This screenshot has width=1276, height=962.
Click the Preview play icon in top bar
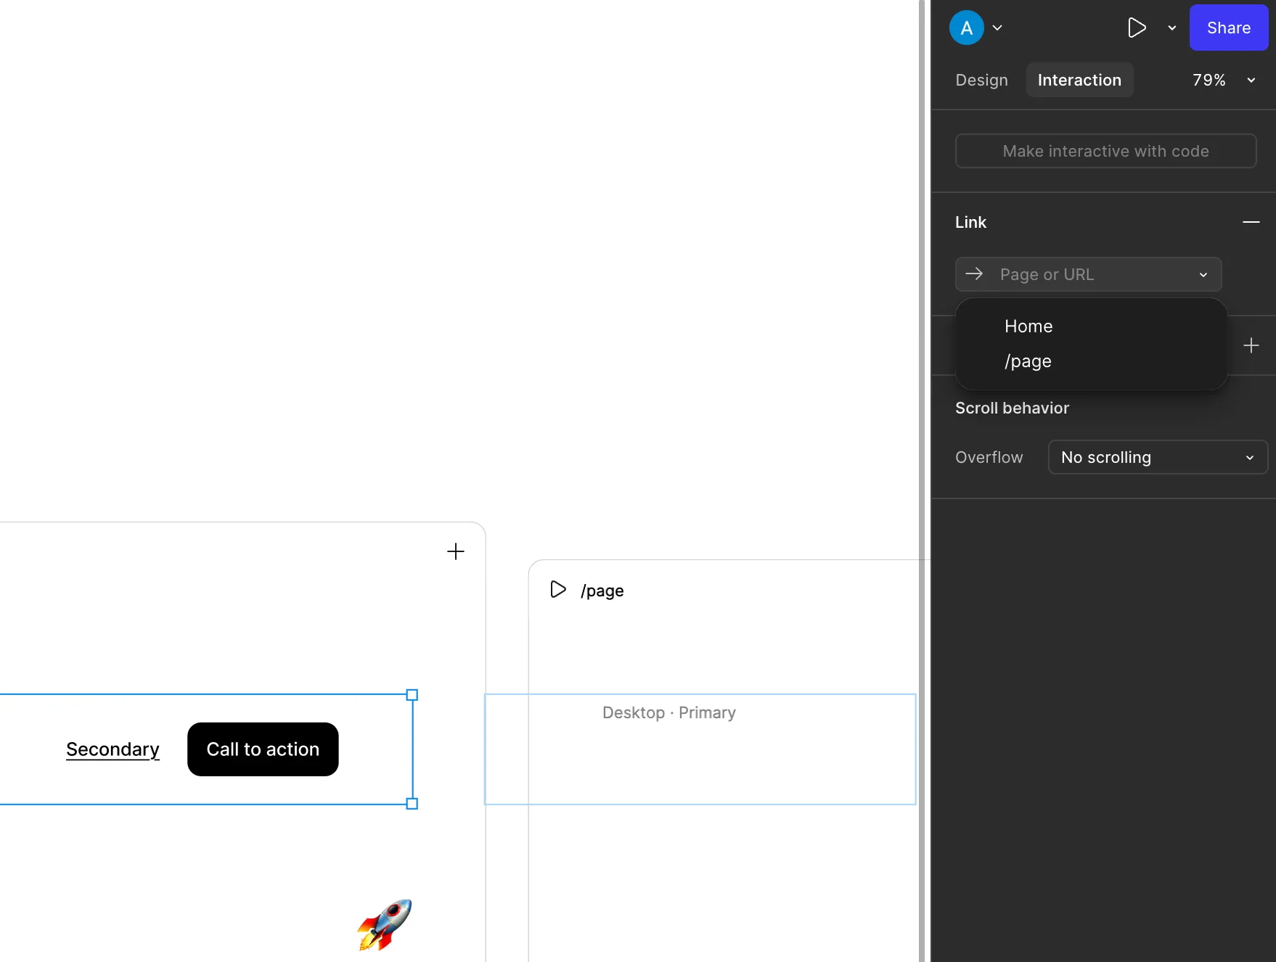[x=1137, y=28]
